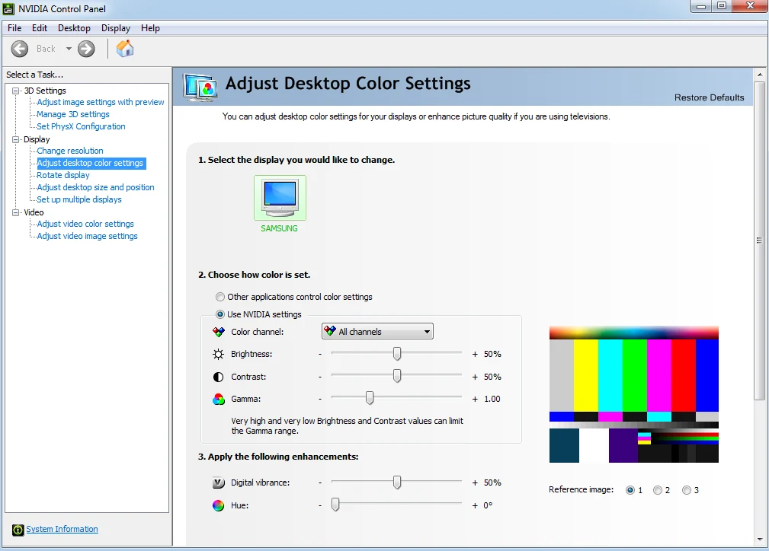
Task: Click the Color channel gem icon
Action: tap(218, 332)
